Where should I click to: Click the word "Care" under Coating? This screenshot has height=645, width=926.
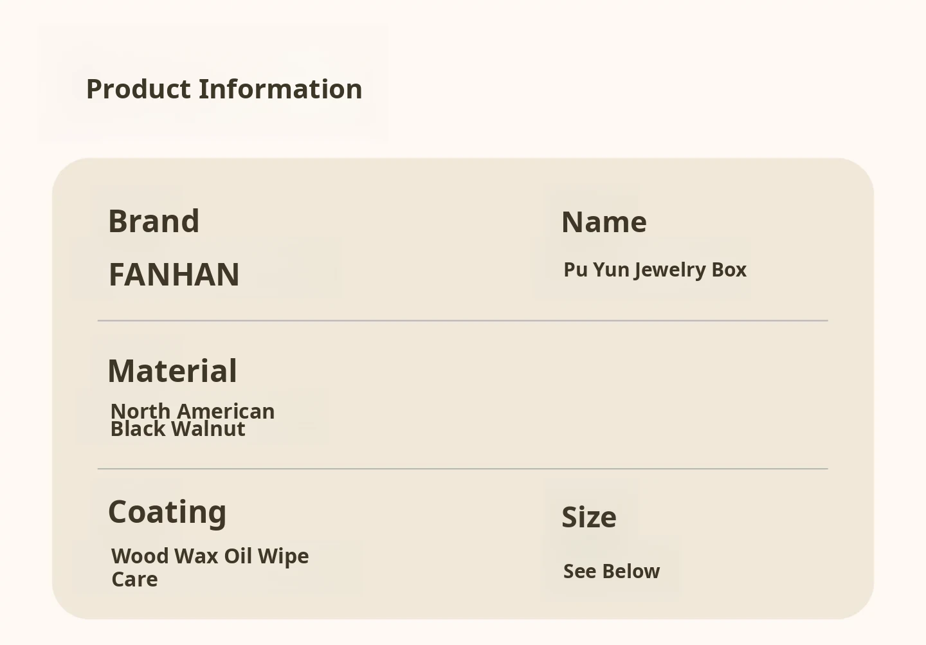coord(134,579)
